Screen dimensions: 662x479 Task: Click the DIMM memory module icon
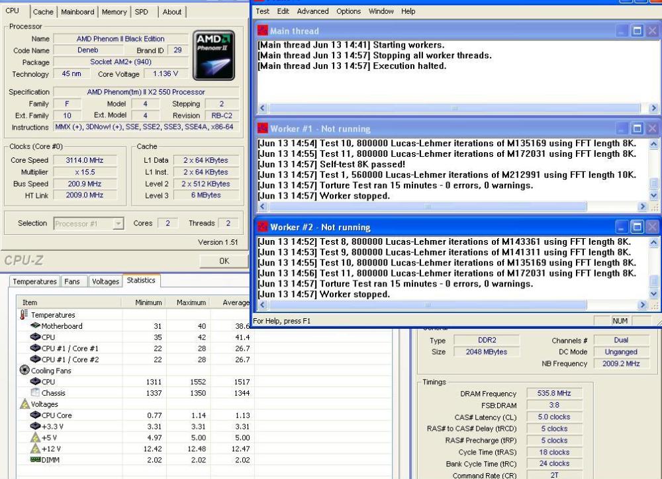click(36, 460)
